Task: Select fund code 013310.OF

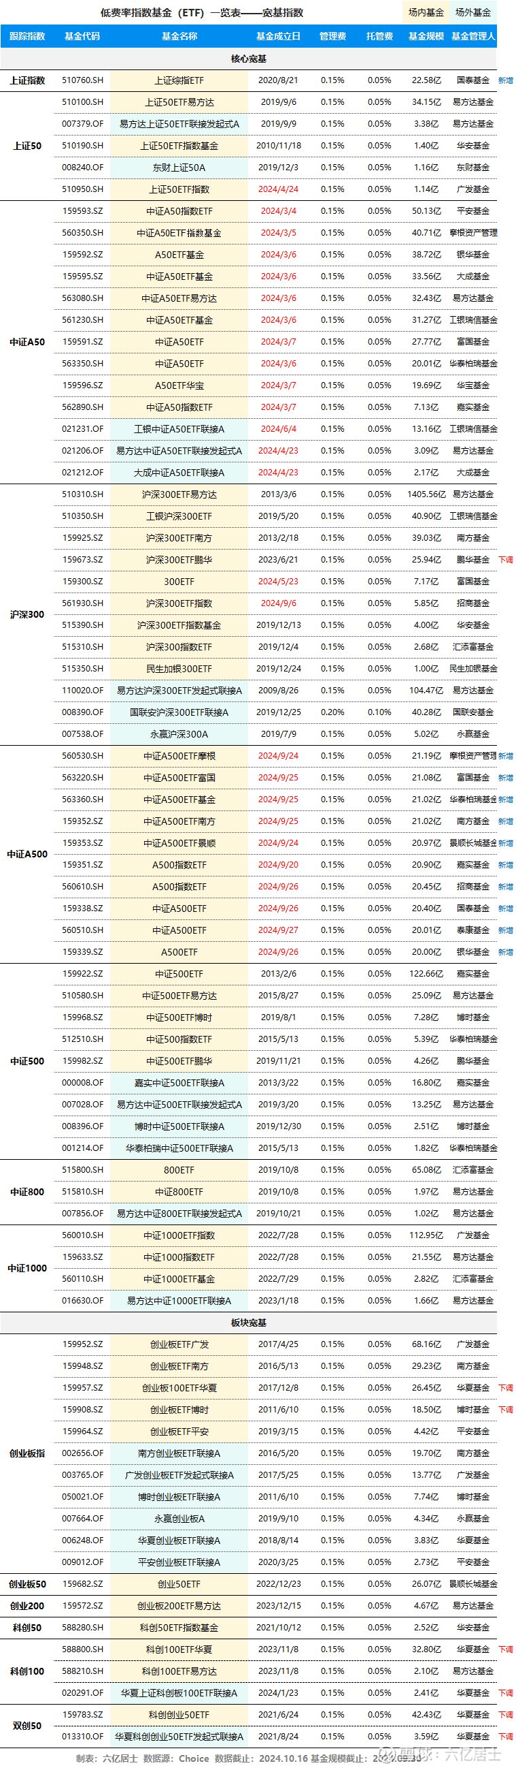Action: 82,1737
